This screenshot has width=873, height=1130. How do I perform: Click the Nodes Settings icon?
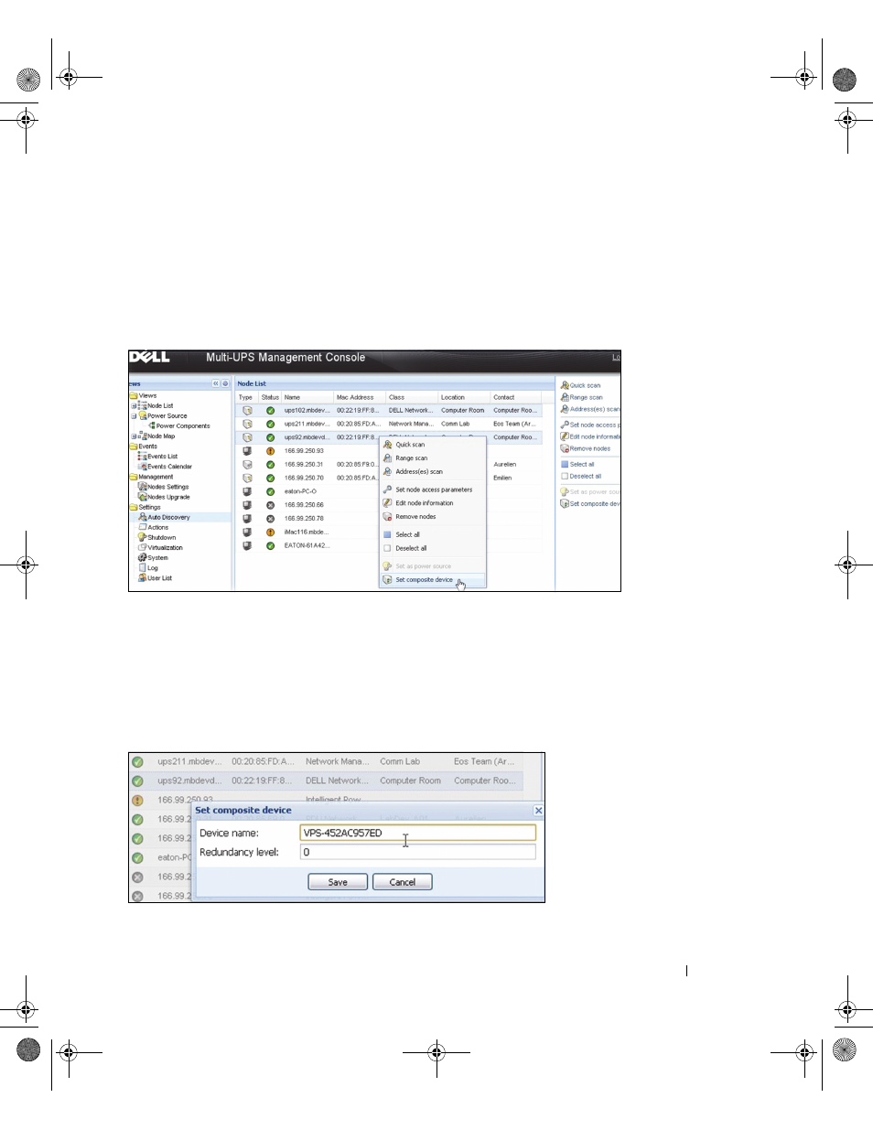click(143, 487)
